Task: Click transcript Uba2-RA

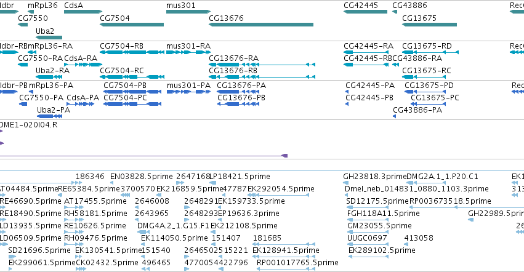Action: pyautogui.click(x=52, y=71)
